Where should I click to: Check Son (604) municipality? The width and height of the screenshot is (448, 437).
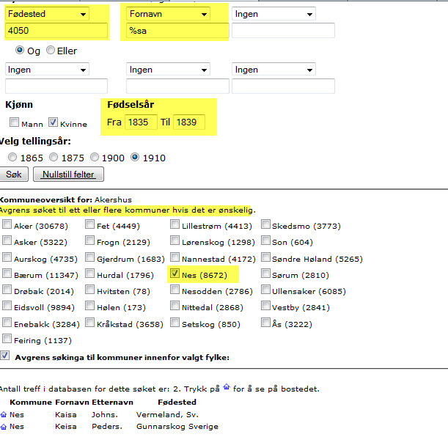click(x=265, y=240)
